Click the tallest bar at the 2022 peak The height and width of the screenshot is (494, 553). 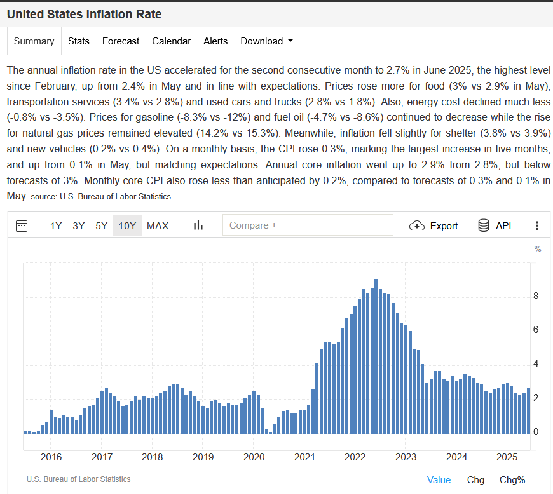(x=376, y=356)
